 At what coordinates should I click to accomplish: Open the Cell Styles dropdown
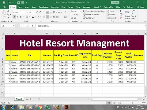pos(89,18)
